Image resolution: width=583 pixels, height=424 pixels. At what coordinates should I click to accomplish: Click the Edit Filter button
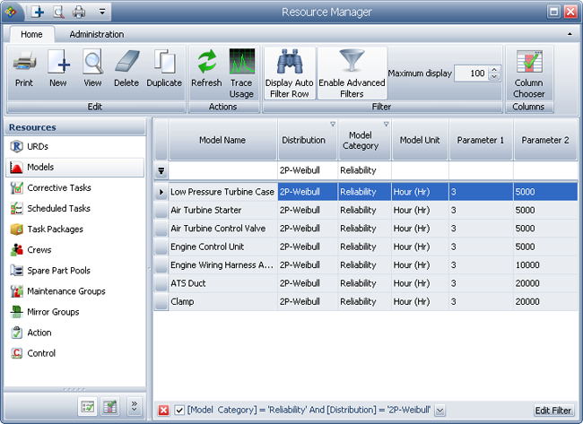coord(553,411)
